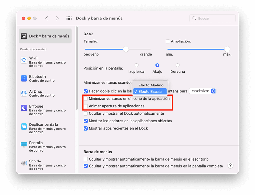Image resolution: width=255 pixels, height=195 pixels.
Task: Click the Ampliación slider knob
Action: [x=227, y=49]
